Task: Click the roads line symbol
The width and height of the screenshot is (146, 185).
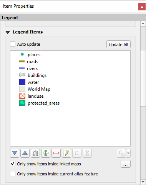Action: click(x=22, y=61)
